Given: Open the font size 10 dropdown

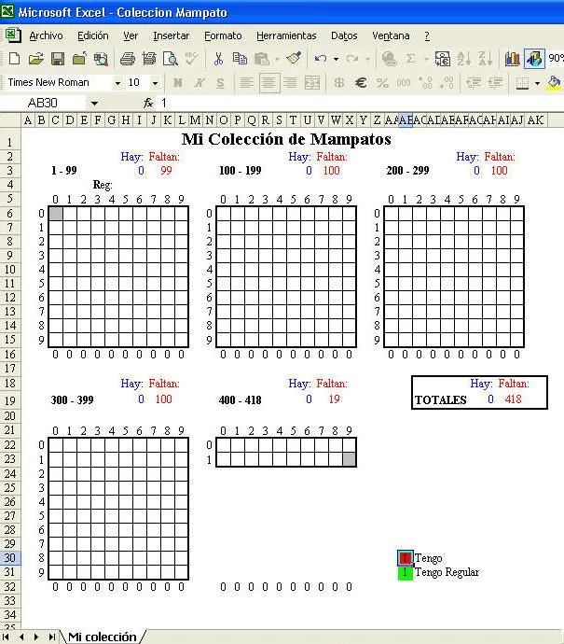Looking at the screenshot, I should (155, 83).
